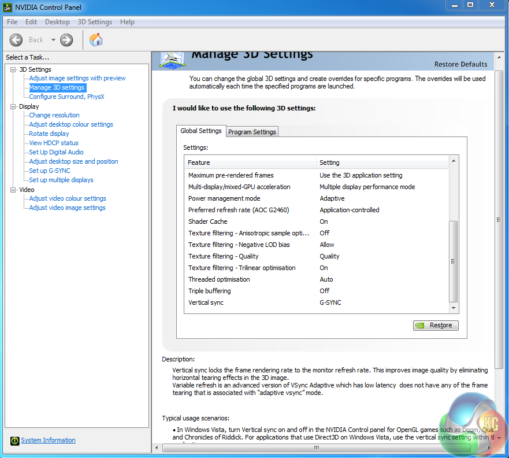
Task: Open the Back history dropdown arrow
Action: coord(53,40)
